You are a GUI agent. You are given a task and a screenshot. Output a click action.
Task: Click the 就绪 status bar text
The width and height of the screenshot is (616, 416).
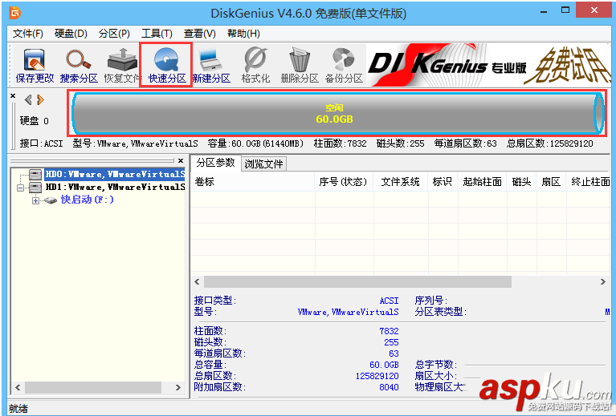click(18, 409)
